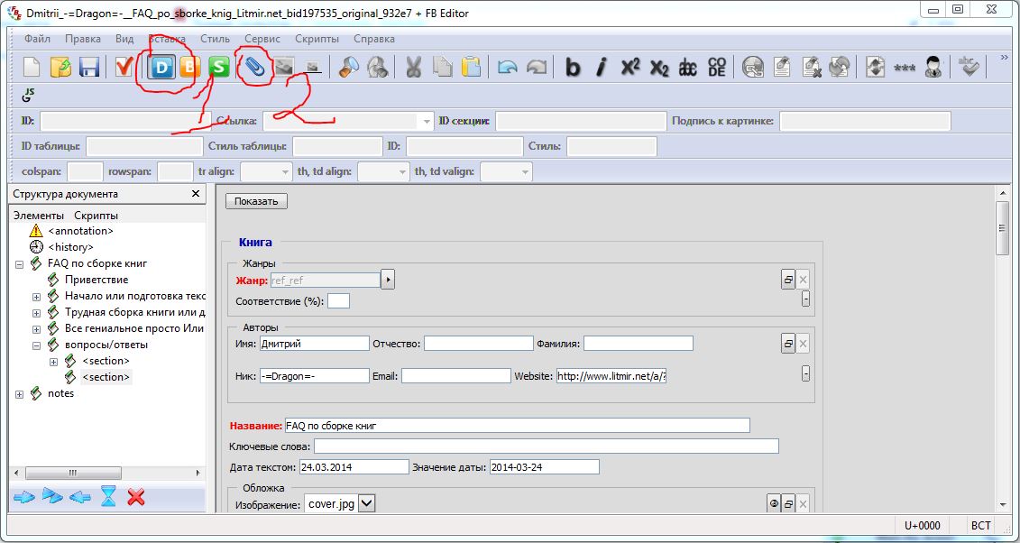Click the paperclip attach binary icon
This screenshot has height=543, width=1020.
tap(256, 68)
